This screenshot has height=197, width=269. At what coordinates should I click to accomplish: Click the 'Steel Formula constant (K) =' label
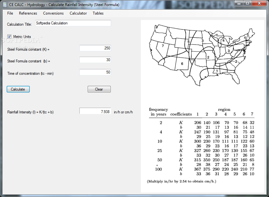[28, 49]
